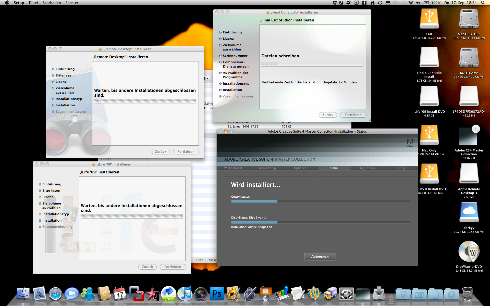The width and height of the screenshot is (490, 306).
Task: Open Spotlight search magnifier
Action: coord(483,3)
